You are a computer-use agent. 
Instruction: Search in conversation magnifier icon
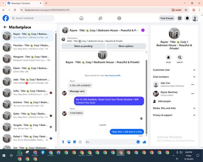coord(180,58)
